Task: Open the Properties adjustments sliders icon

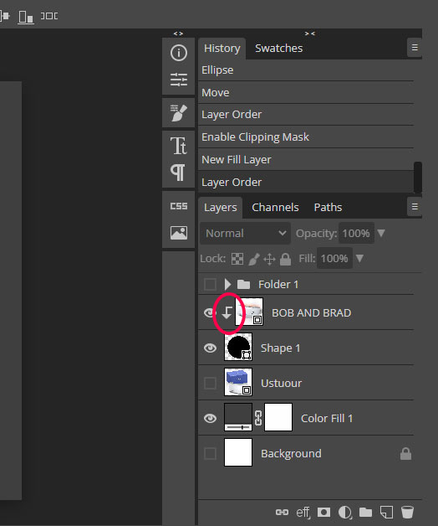Action: point(179,80)
